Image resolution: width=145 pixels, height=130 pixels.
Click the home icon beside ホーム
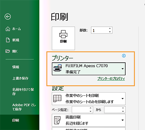8,29
